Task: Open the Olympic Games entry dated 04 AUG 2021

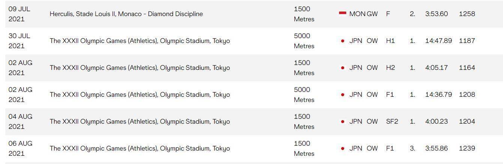Action: (140, 121)
